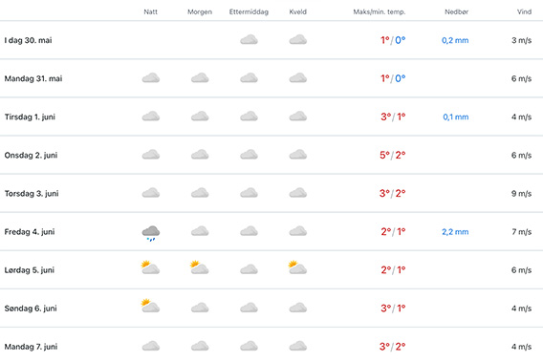
Task: Click the Maks/min. temp. column header
Action: pyautogui.click(x=380, y=11)
